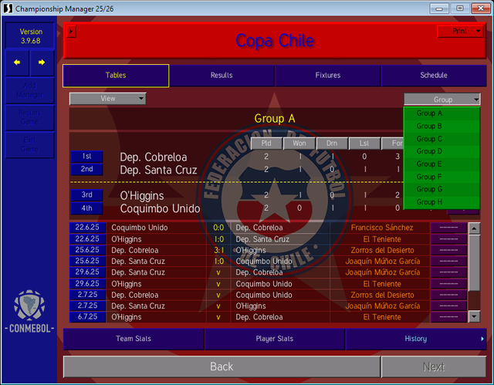Viewport: 494px width, 385px height.
Task: Select Group C from the list
Action: point(442,139)
